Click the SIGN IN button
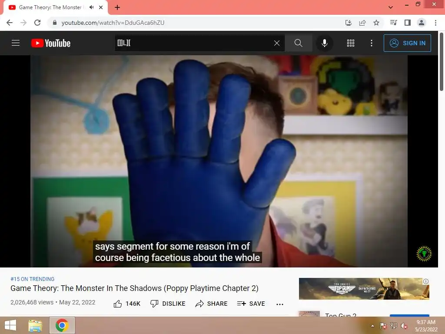The height and width of the screenshot is (334, 445). 407,43
